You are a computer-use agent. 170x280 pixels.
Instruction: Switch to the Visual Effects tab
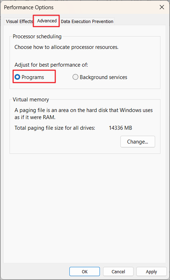[19, 21]
